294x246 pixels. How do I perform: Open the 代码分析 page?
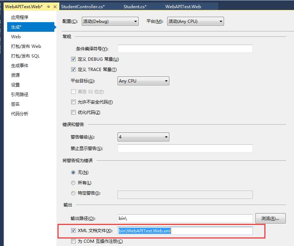(20, 114)
